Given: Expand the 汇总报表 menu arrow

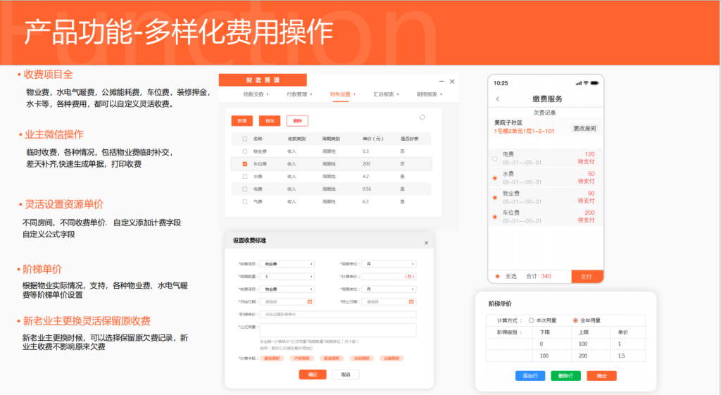Looking at the screenshot, I should coord(398,94).
